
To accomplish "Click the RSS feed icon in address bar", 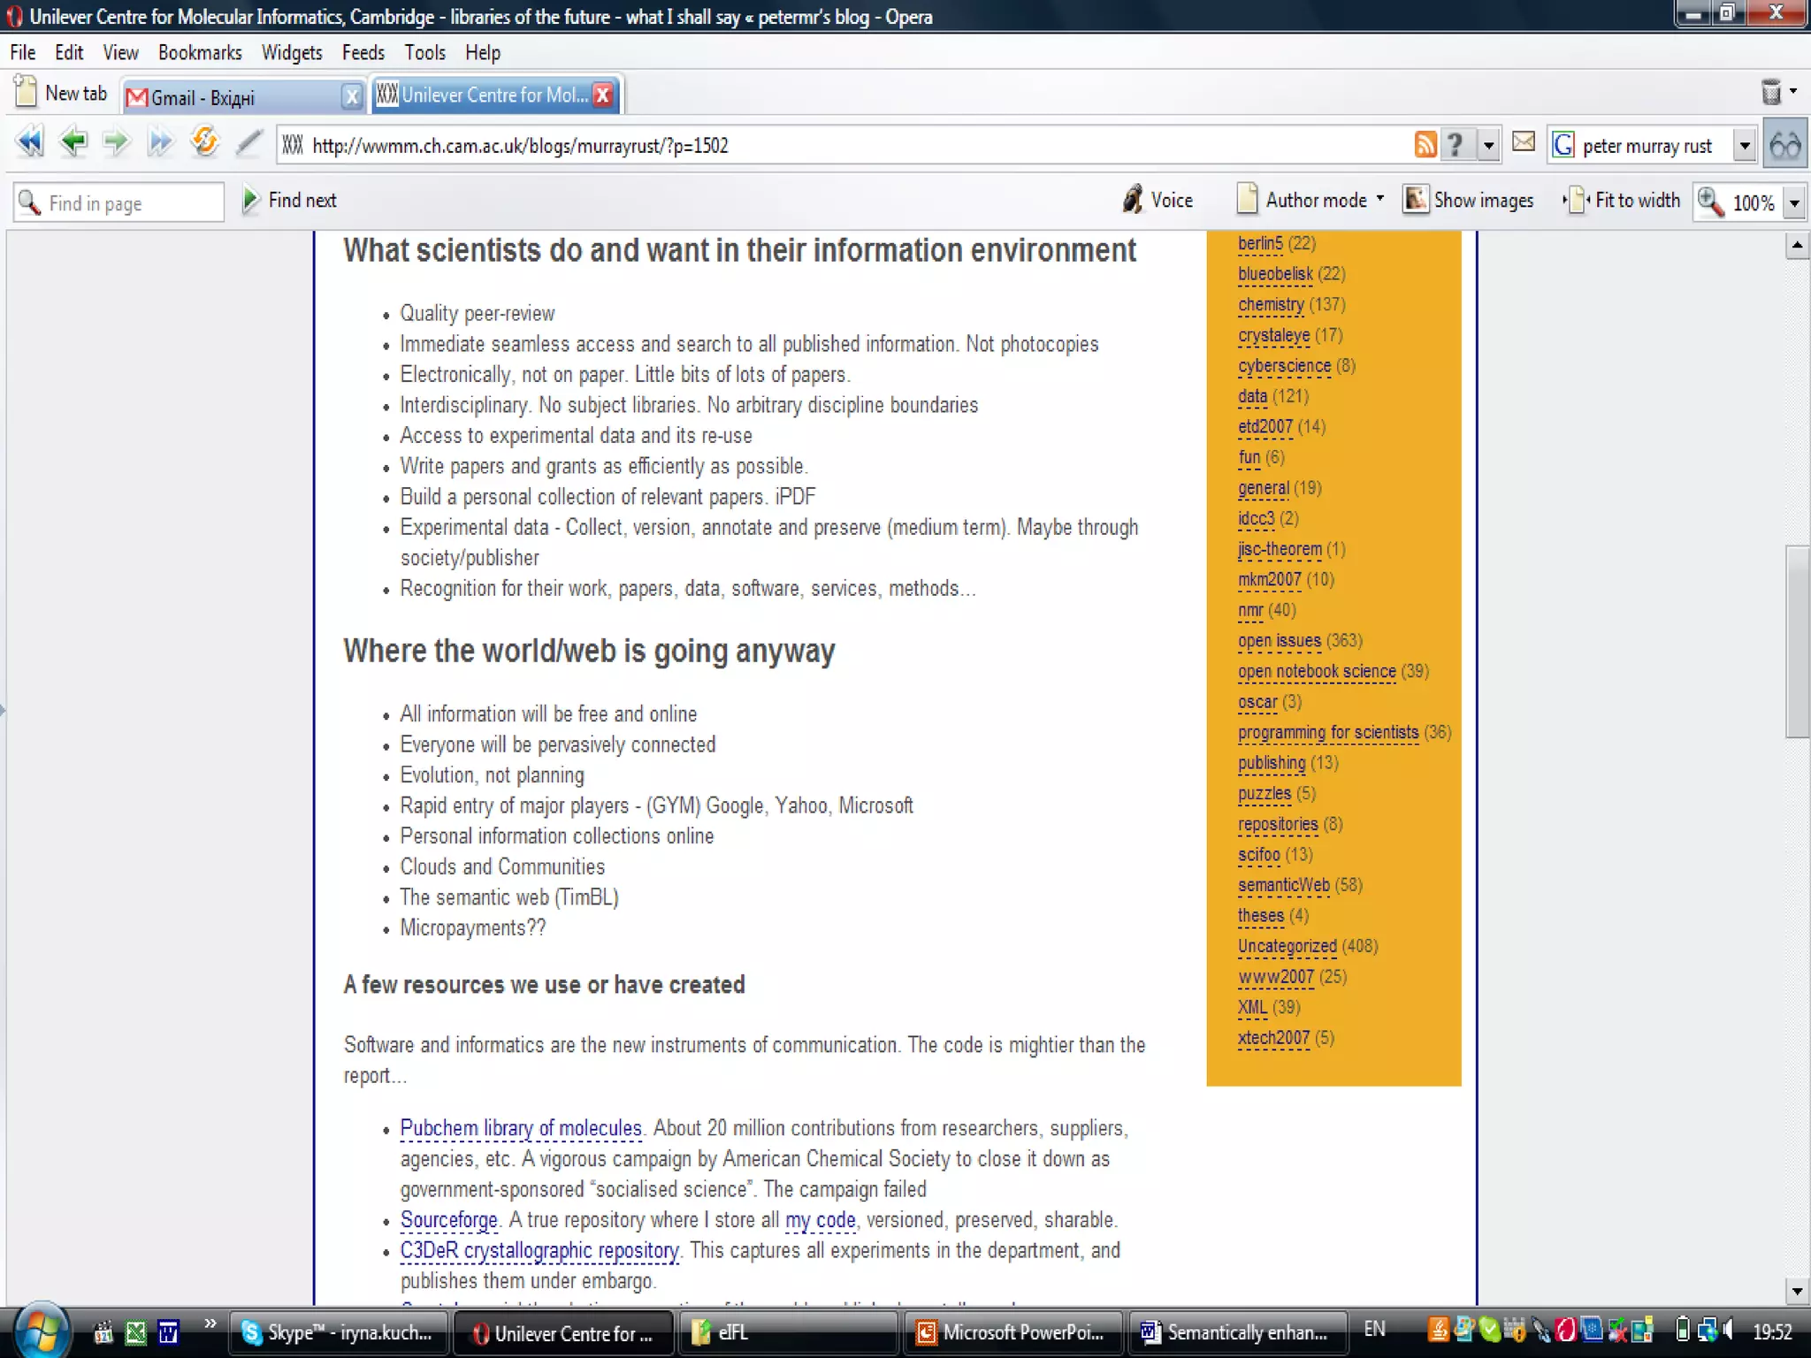I will [x=1425, y=144].
